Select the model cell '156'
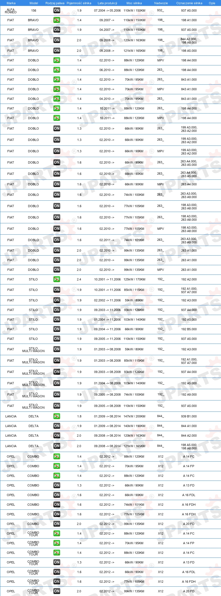The width and height of the screenshot is (221, 596). [34, 10]
